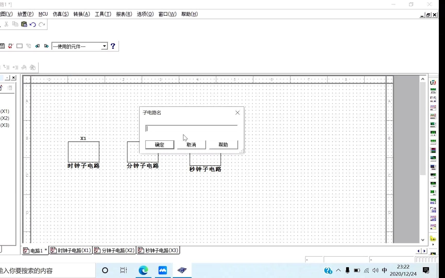
Task: Select the Bode Plotter instrument
Action: (x=433, y=125)
